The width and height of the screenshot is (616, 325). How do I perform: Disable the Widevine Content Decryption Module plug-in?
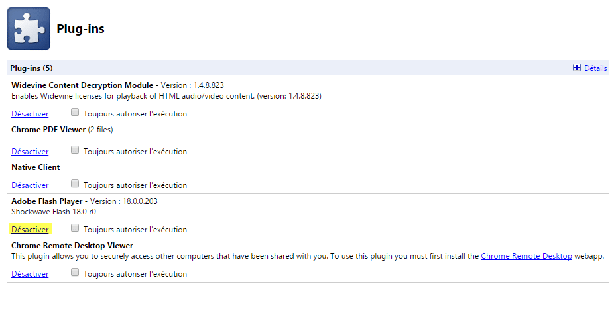tap(30, 114)
